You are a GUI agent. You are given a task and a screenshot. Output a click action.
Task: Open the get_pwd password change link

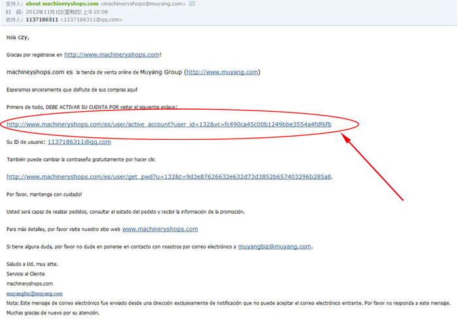(169, 176)
